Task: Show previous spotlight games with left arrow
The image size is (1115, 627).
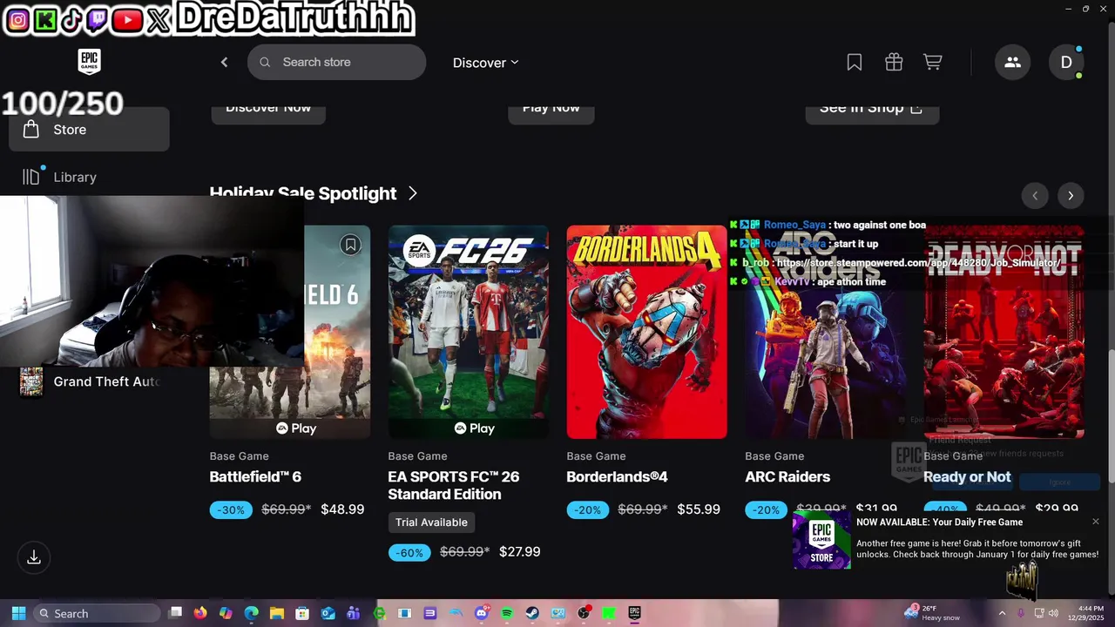Action: pos(1035,196)
